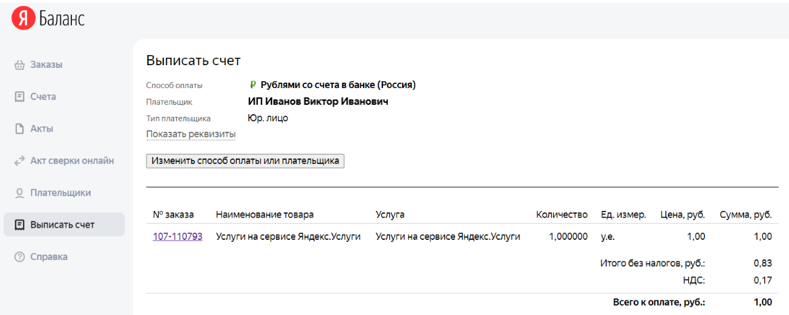Click the у.е. unit cell
Screen dimensions: 789x315
coord(608,236)
